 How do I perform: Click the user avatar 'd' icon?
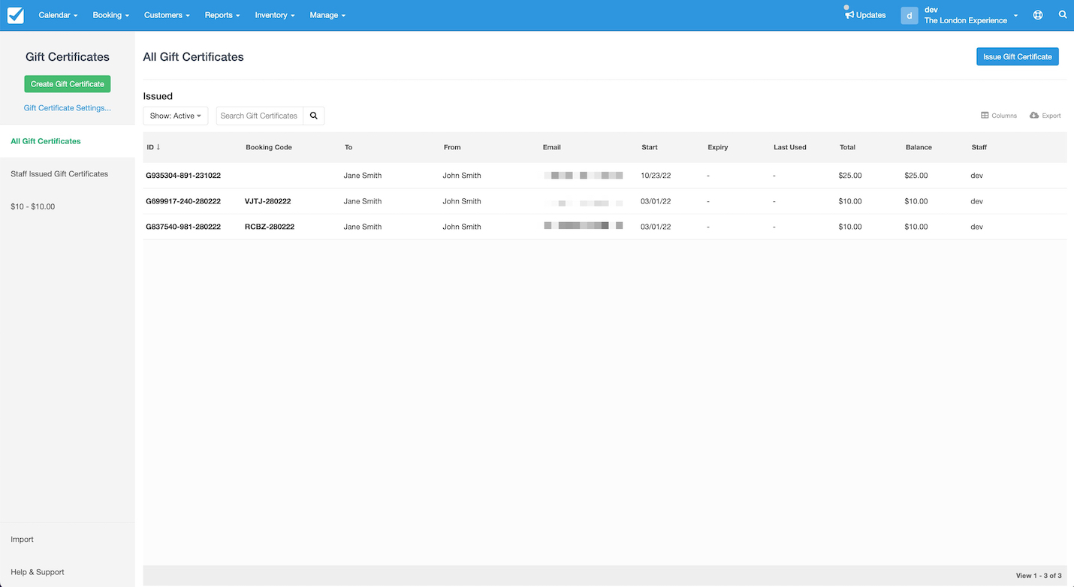pos(910,15)
